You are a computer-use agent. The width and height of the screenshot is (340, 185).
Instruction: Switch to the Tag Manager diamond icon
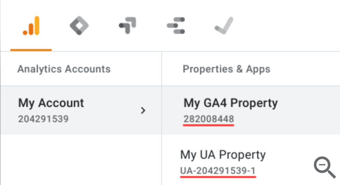pos(79,26)
